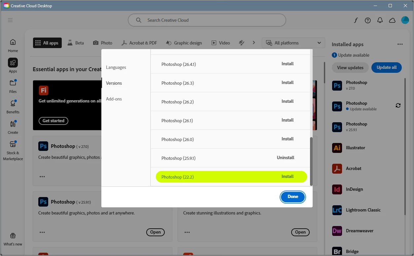Click Done to close the dialog
This screenshot has height=256, width=414.
point(293,197)
